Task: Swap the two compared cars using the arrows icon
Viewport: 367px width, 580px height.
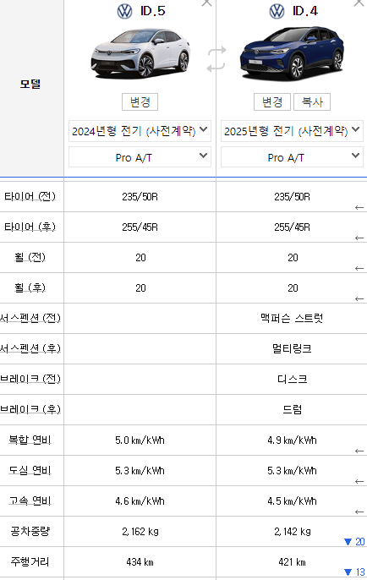Action: click(216, 59)
